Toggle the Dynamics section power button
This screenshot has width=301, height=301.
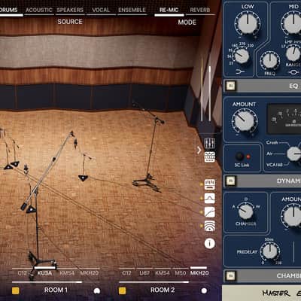coord(230,181)
